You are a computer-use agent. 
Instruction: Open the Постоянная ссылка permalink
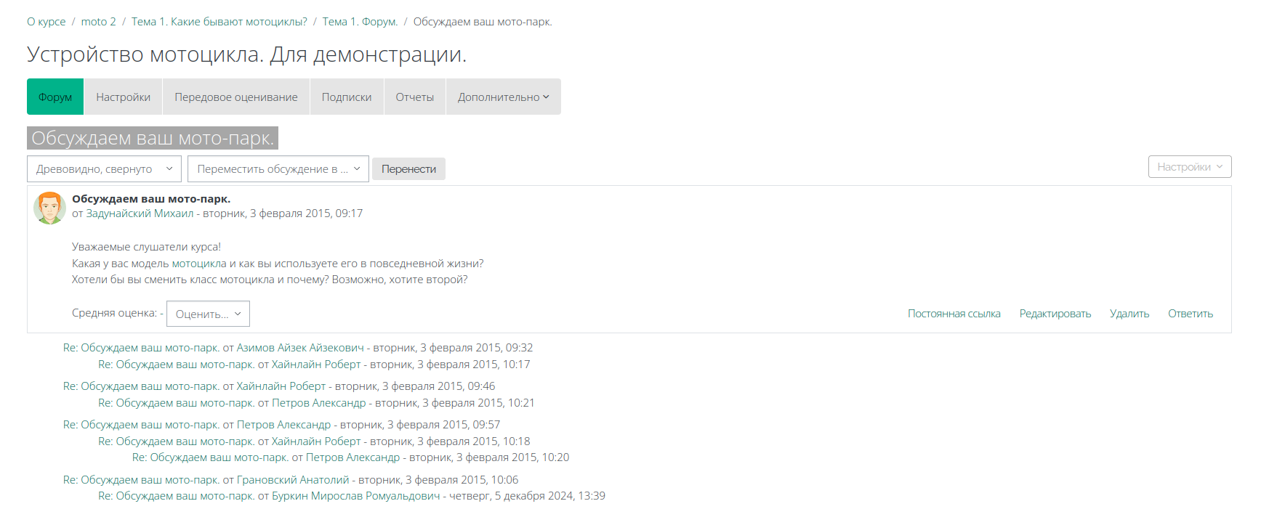click(954, 314)
